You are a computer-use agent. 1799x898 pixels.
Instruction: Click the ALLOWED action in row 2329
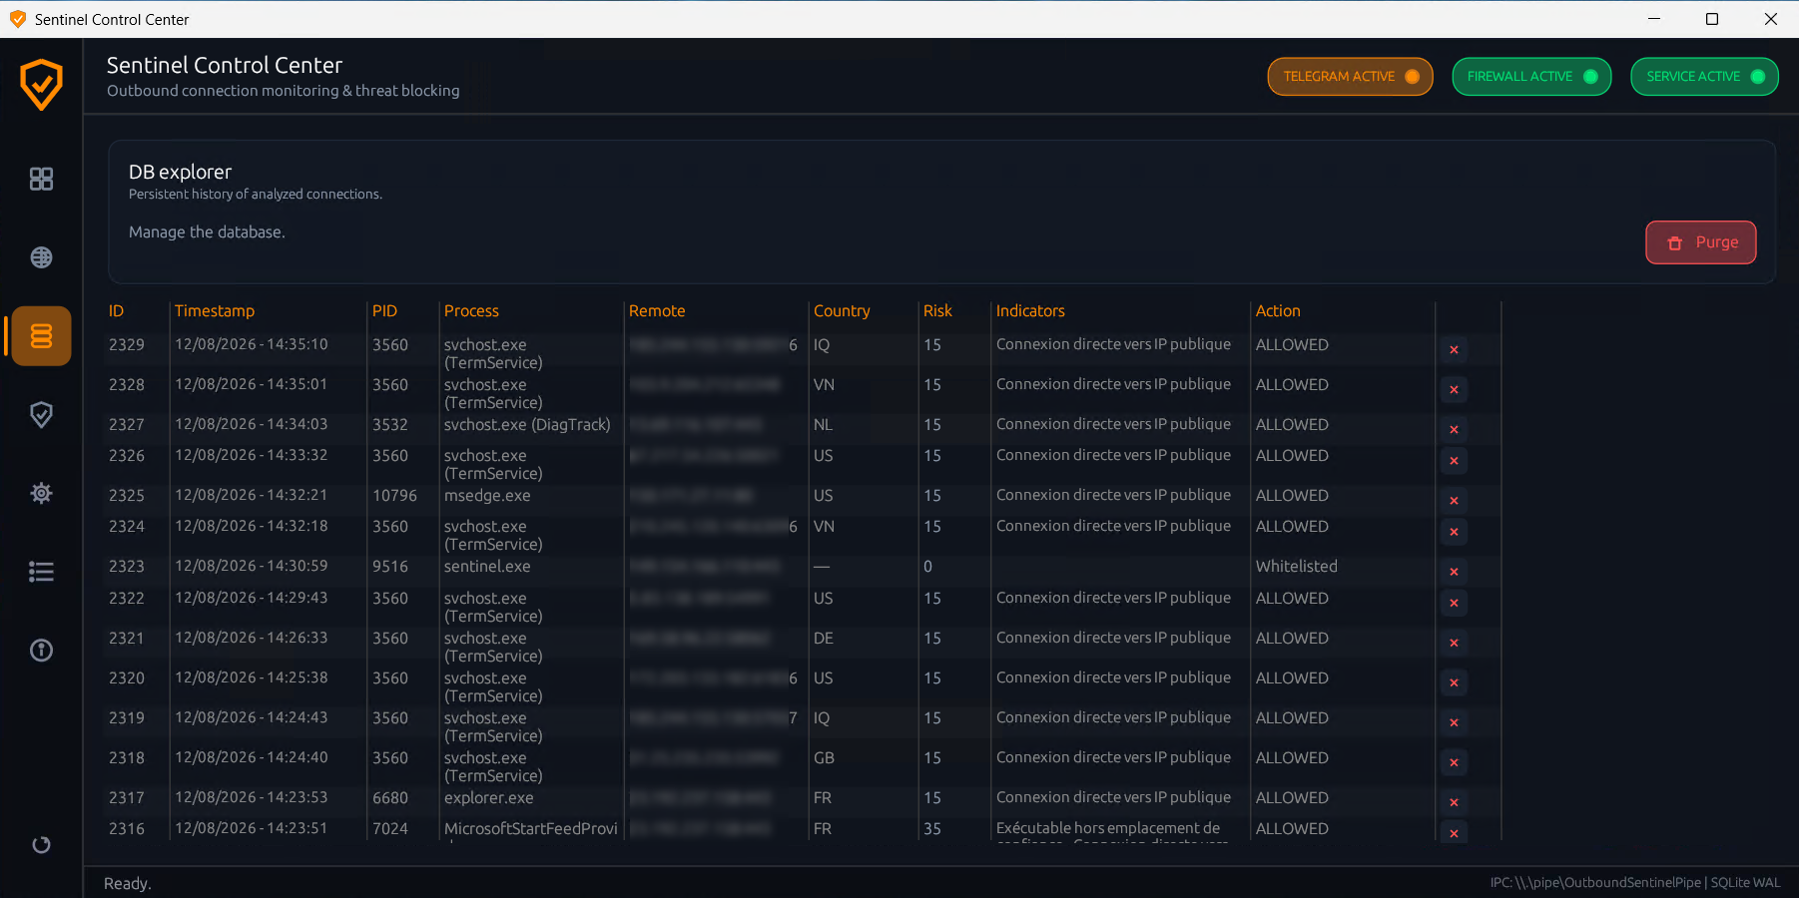pyautogui.click(x=1292, y=345)
